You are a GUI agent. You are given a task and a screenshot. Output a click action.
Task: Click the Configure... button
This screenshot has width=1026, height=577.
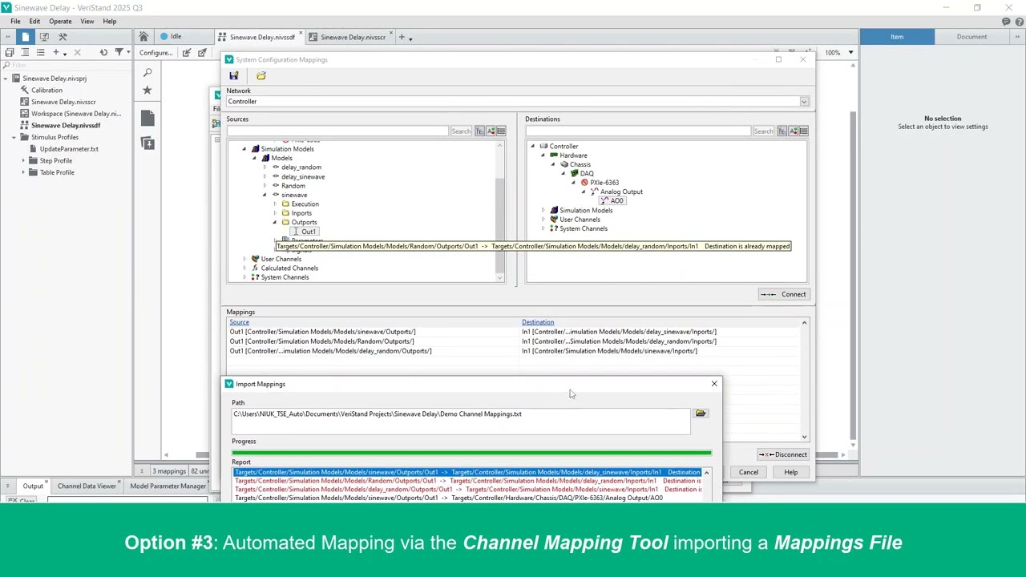[156, 53]
